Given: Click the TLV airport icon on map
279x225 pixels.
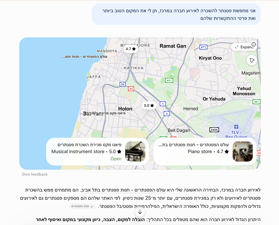Looking at the screenshot, I should (x=236, y=127).
